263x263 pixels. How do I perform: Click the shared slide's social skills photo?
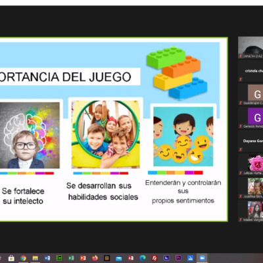106,134
